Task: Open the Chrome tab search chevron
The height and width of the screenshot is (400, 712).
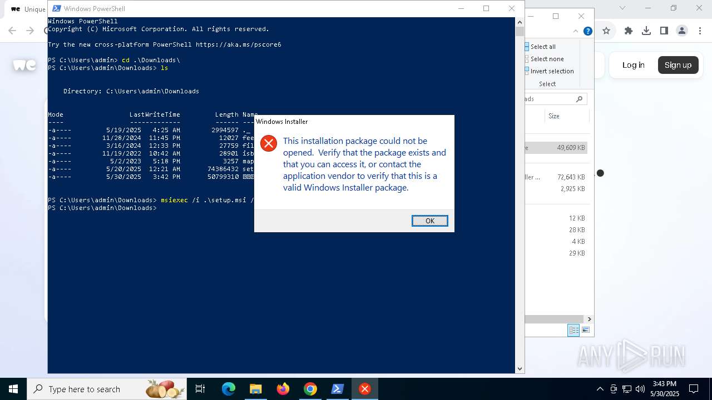Action: point(622,8)
